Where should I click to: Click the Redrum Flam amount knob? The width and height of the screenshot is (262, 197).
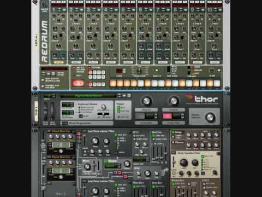[212, 71]
